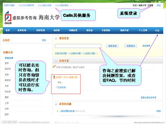Select the 历史学 subject category

(8, 92)
